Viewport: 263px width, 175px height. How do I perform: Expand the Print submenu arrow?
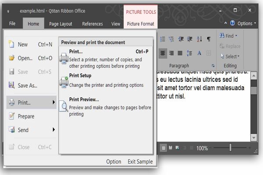53,102
